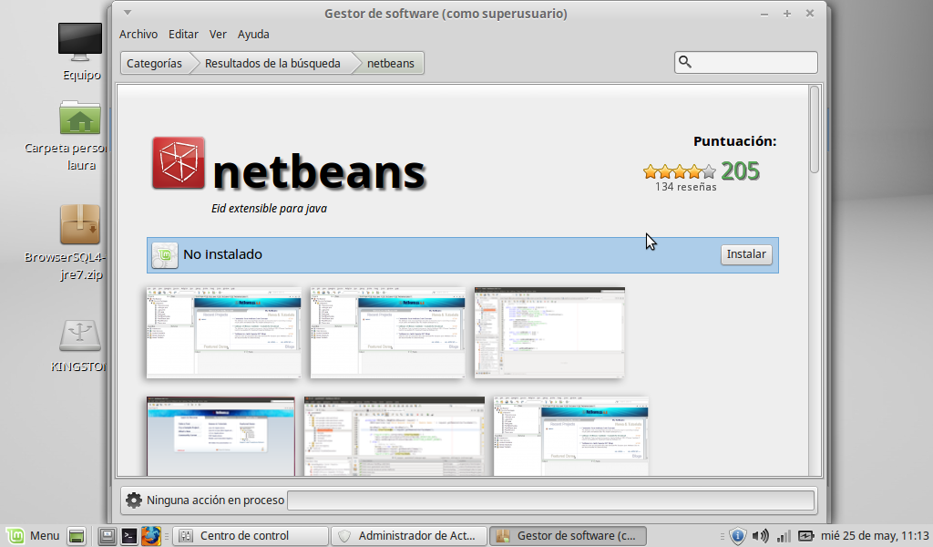Click the show desktop panel icon
Screen dimensions: 933x547
[x=77, y=536]
